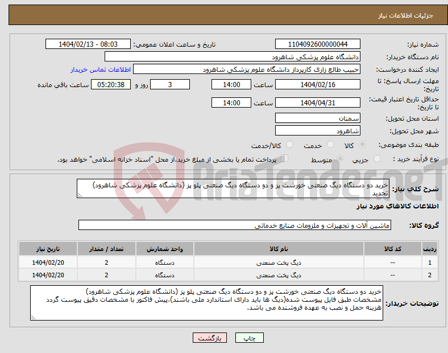Toggle the اسناد خزانه اسلامی payment checkbox
The image size is (448, 353).
pyautogui.click(x=285, y=158)
